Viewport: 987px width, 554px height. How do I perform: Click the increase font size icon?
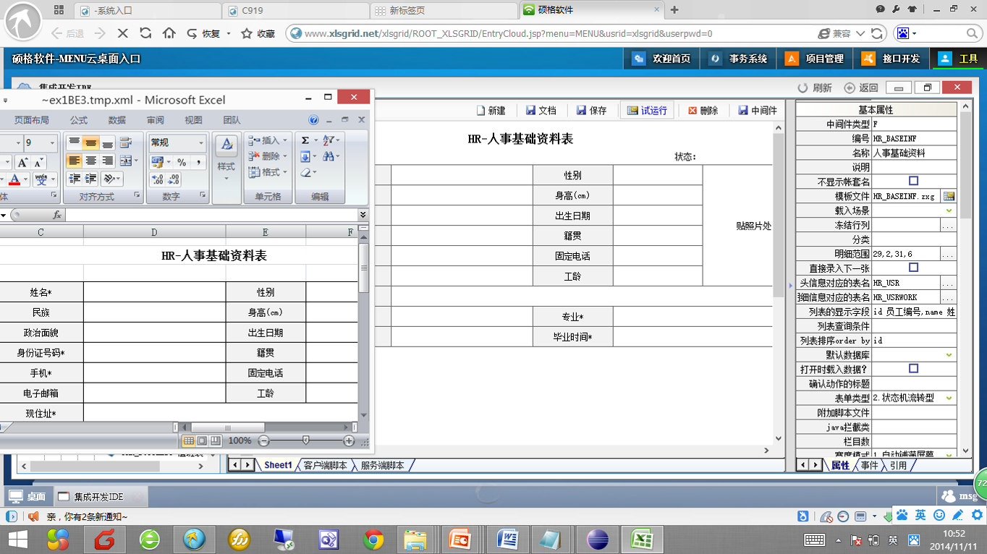click(22, 163)
